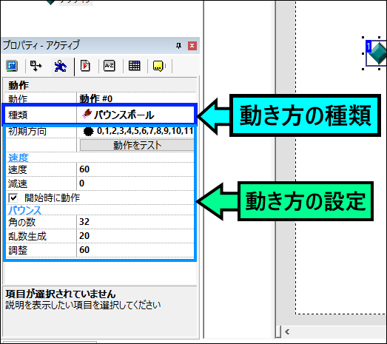The width and height of the screenshot is (387, 344).
Task: Open the Runtime options tab icon
Action: click(85, 66)
